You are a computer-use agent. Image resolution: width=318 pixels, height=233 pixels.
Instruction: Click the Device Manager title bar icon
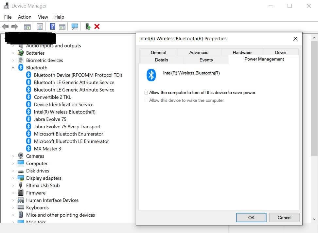tap(6, 6)
